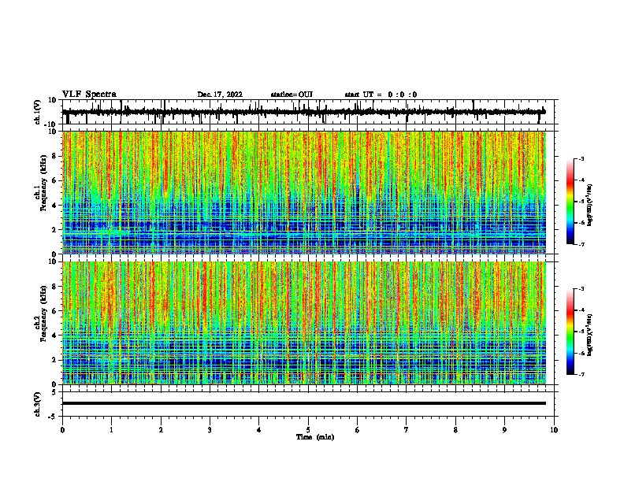Image resolution: width=624 pixels, height=482 pixels.
Task: Click the '-7' label on ch.2 color bar
Action: point(581,374)
